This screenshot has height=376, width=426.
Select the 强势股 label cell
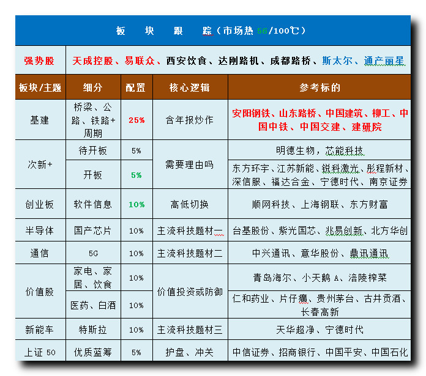40,61
